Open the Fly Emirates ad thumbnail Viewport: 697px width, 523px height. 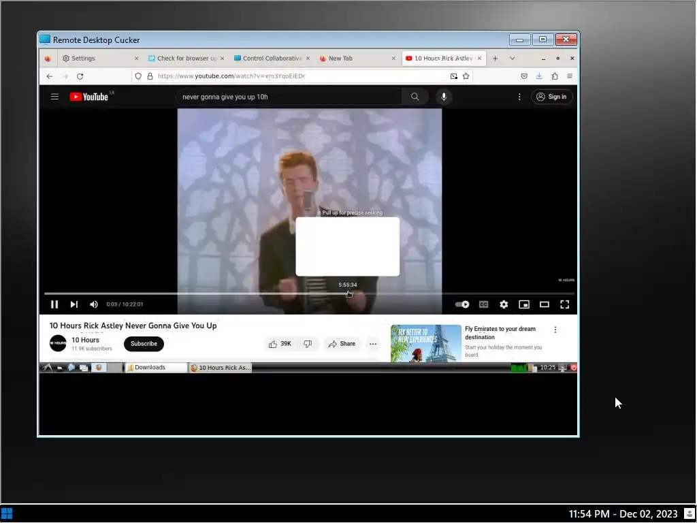point(426,343)
